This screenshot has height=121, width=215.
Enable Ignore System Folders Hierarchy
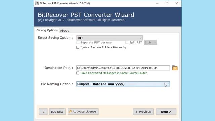click(78, 47)
